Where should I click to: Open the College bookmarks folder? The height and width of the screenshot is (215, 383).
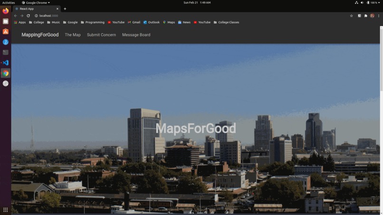tap(37, 22)
